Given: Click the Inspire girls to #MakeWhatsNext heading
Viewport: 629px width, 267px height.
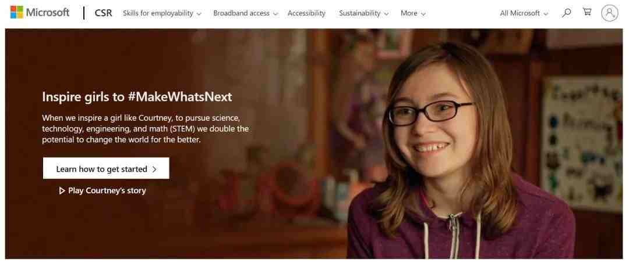Looking at the screenshot, I should click(x=137, y=97).
